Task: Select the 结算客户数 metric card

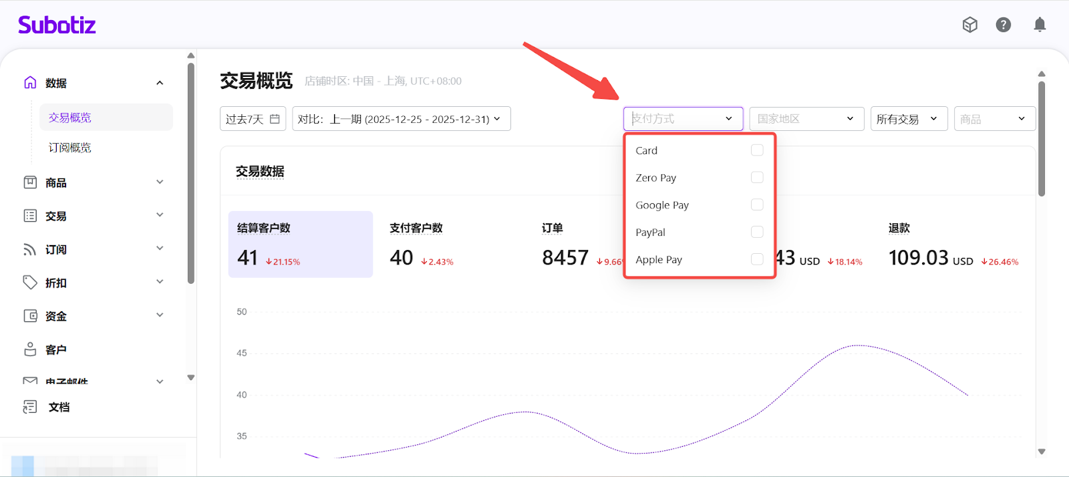Action: (x=300, y=245)
